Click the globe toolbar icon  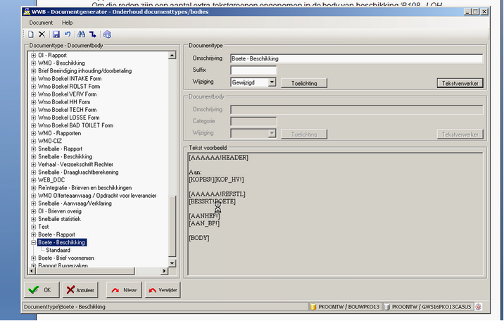pos(107,34)
